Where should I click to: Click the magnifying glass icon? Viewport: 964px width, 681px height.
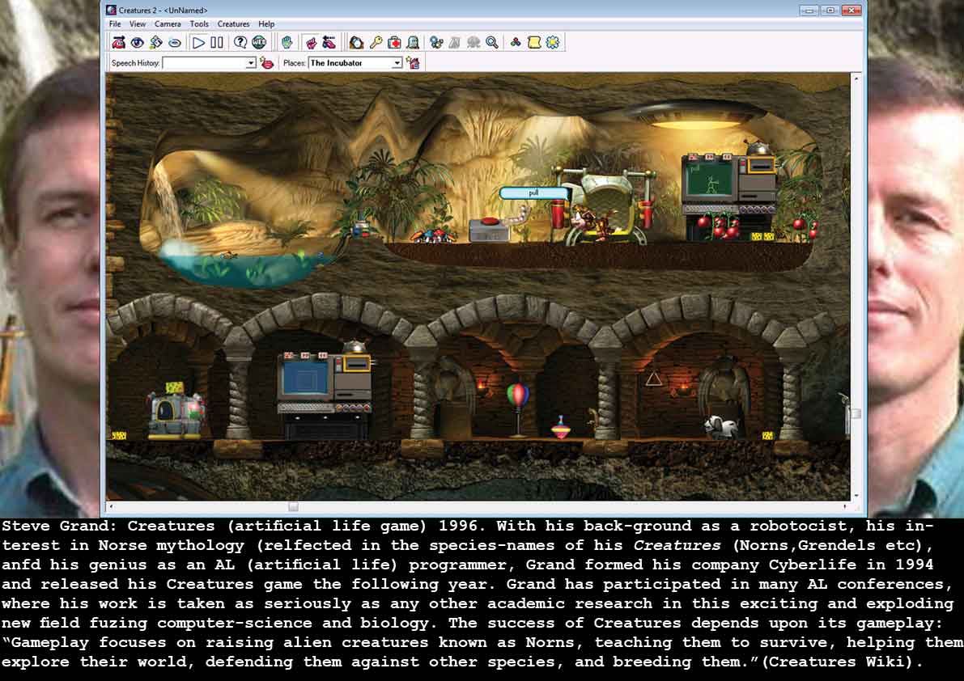click(492, 43)
